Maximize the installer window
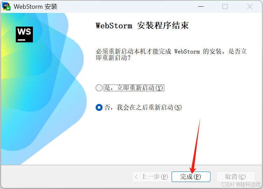Image resolution: width=263 pixels, height=189 pixels. pos(225,7)
